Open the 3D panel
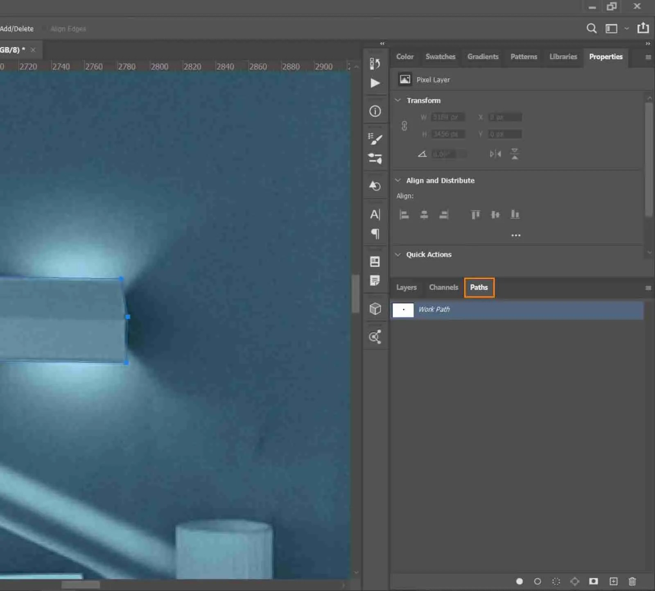Viewport: 655px width, 591px height. pyautogui.click(x=375, y=309)
